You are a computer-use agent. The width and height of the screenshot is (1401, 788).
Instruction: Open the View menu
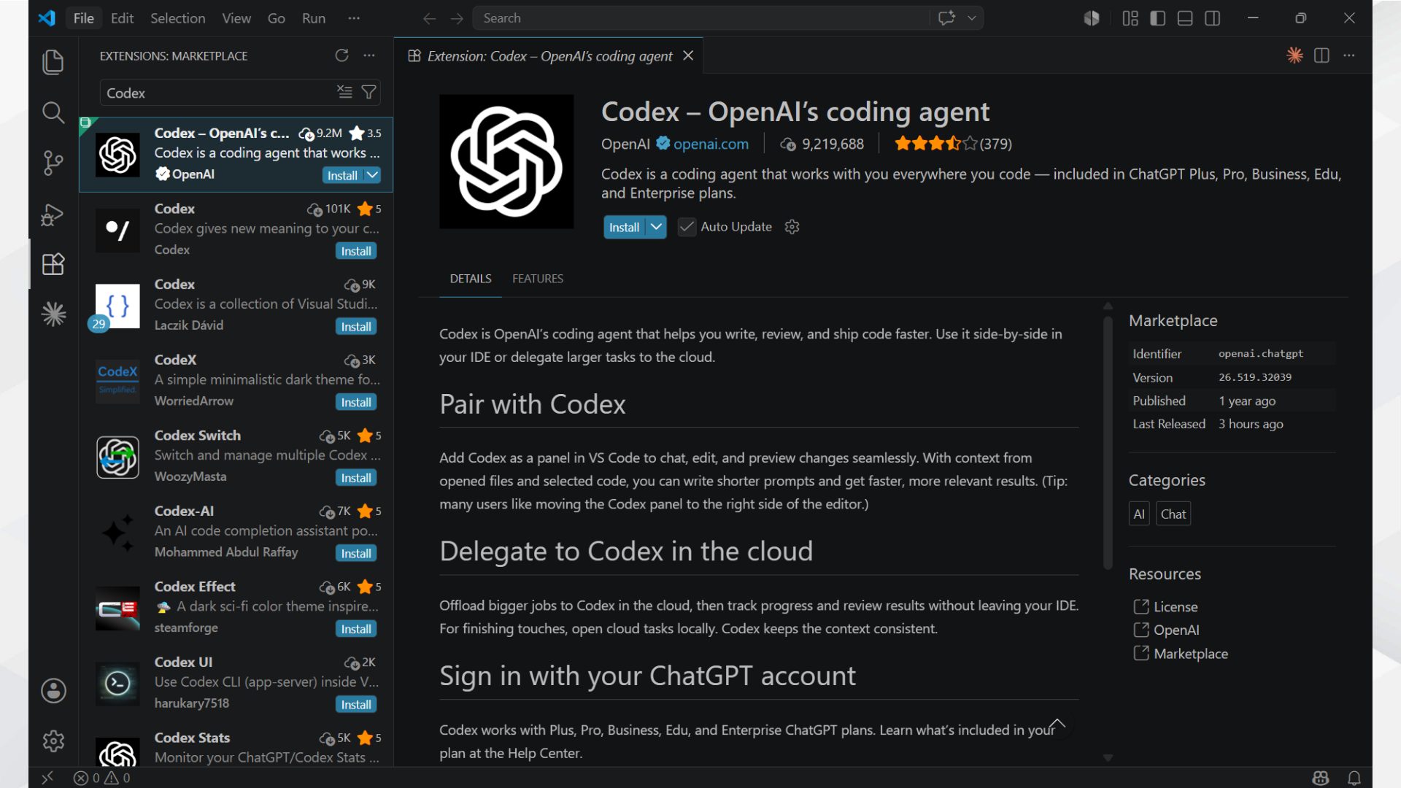[236, 18]
